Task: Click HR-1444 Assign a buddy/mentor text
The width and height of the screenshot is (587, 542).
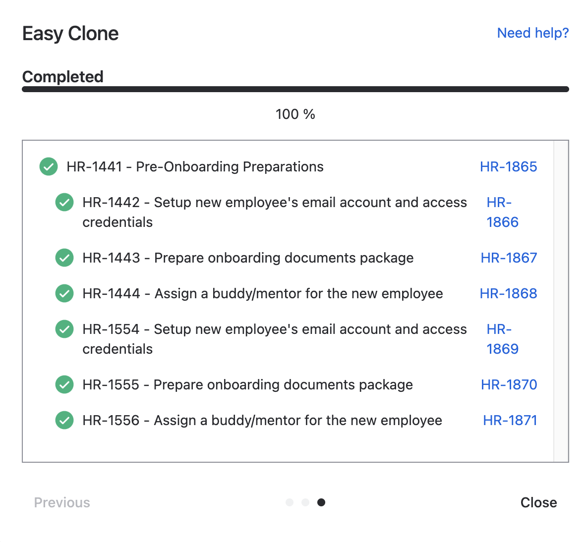Action: (x=263, y=294)
